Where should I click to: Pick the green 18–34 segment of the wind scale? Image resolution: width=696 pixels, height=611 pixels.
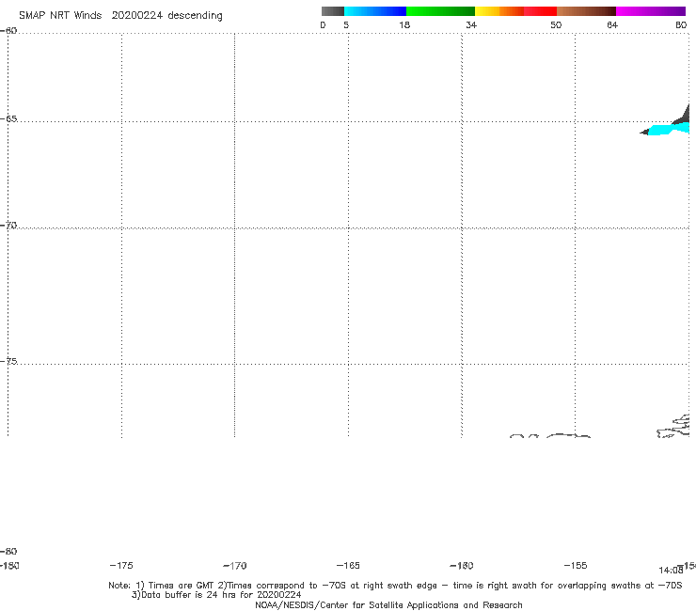click(440, 11)
